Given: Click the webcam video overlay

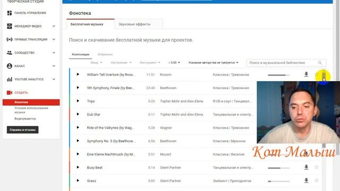Looking at the screenshot, I should (x=299, y=112).
